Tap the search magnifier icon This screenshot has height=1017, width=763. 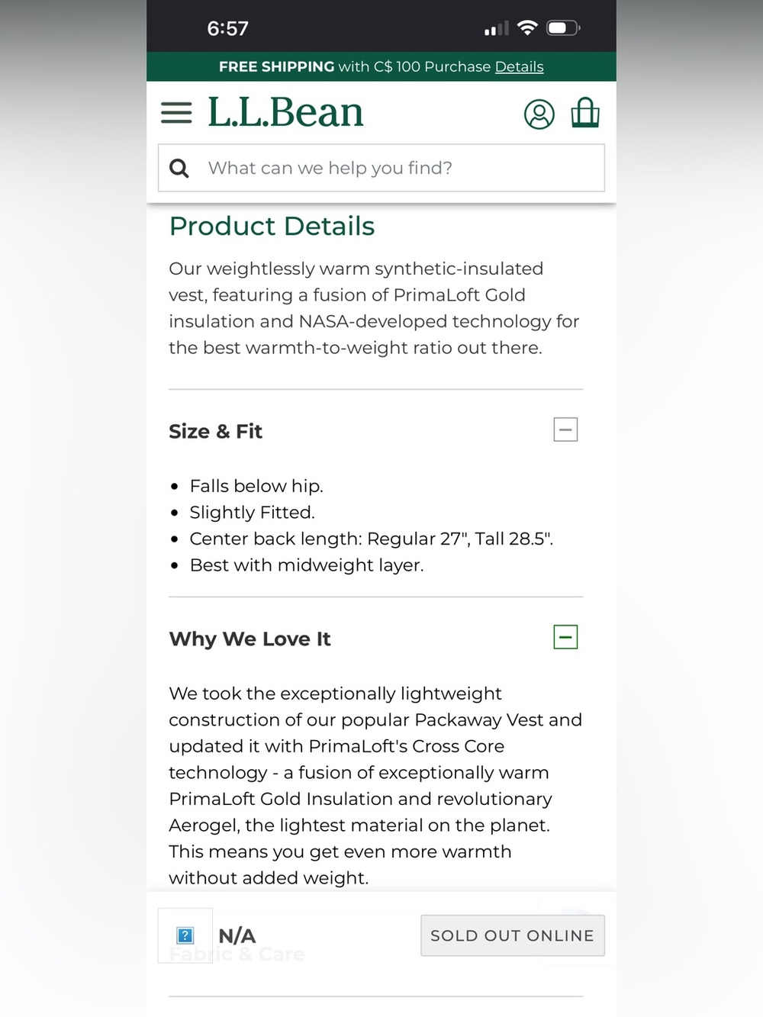[179, 168]
